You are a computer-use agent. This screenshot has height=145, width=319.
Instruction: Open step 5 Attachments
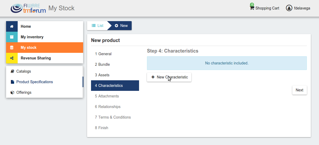[107, 96]
